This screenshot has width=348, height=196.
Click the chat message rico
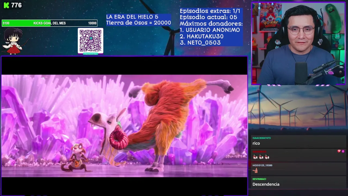click(256, 143)
